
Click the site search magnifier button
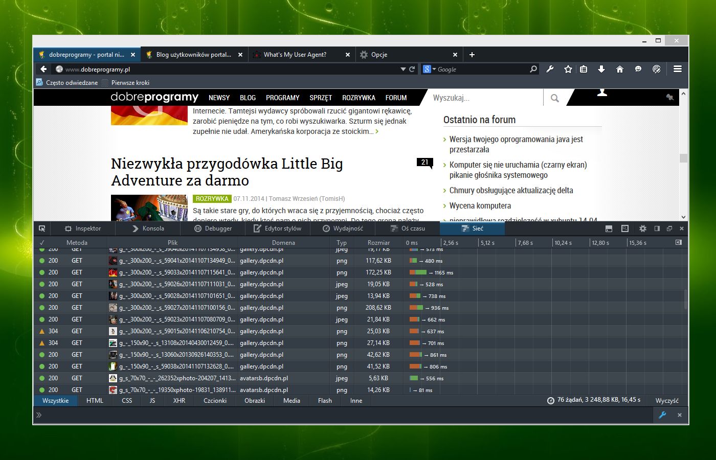(x=555, y=98)
